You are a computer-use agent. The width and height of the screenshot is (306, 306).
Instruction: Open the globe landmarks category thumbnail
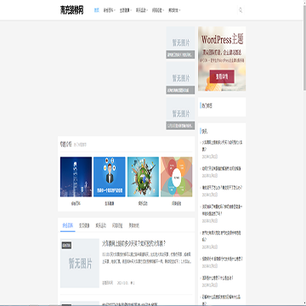point(143,177)
